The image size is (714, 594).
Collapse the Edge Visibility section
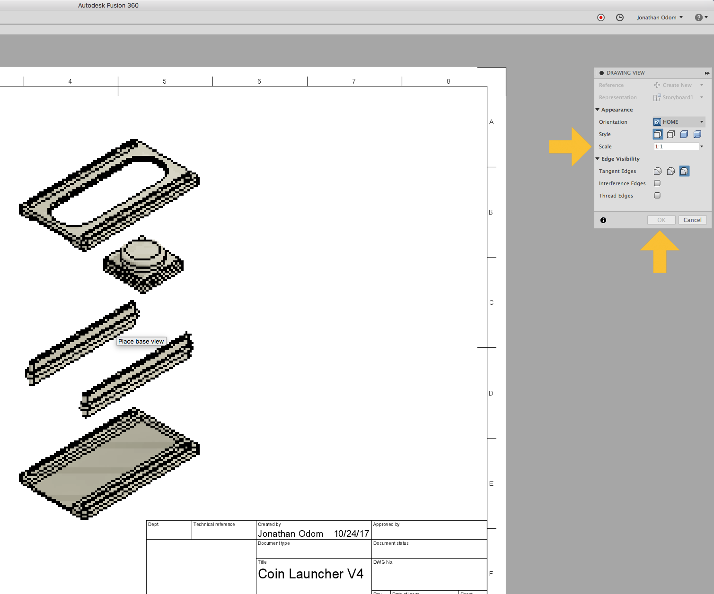(x=598, y=159)
